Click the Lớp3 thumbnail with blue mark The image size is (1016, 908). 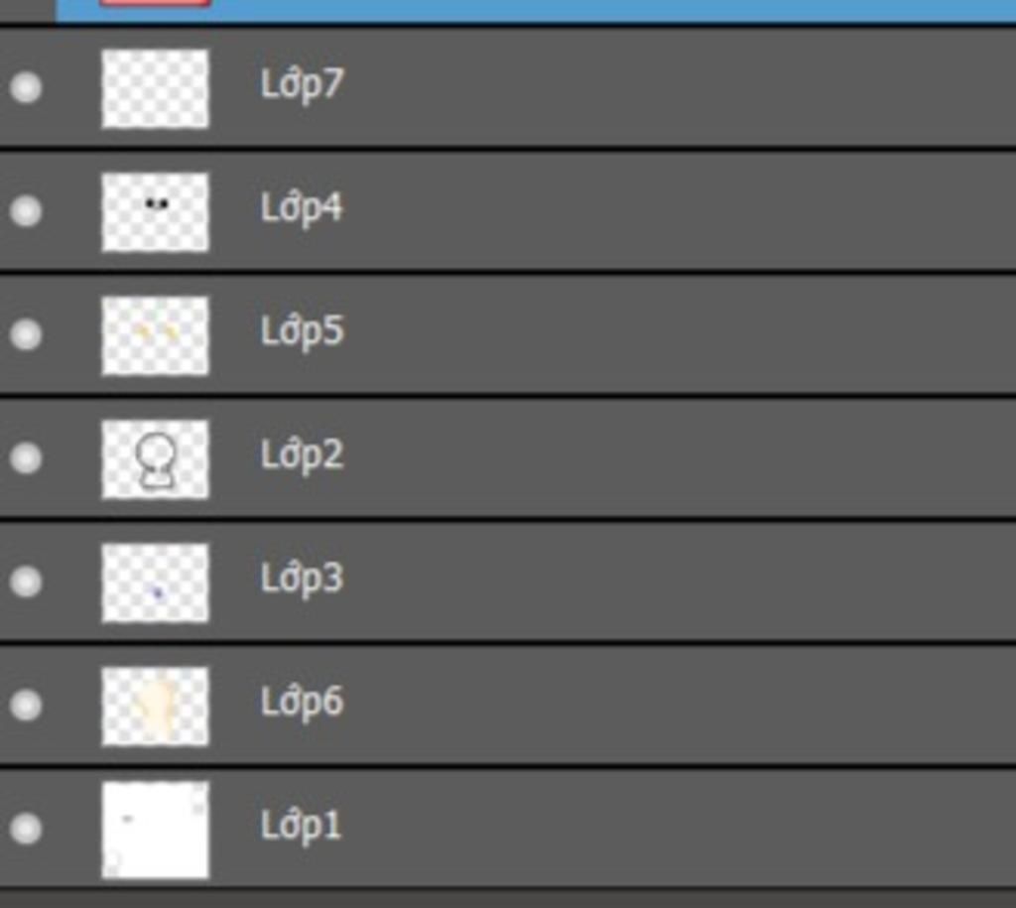156,583
